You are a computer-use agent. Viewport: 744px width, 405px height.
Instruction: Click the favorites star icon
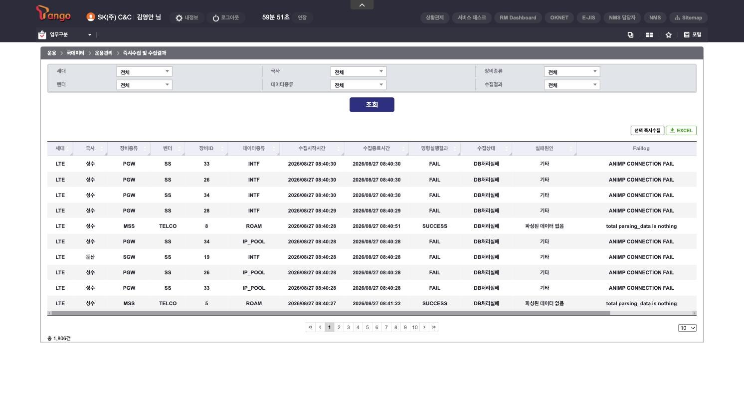668,35
